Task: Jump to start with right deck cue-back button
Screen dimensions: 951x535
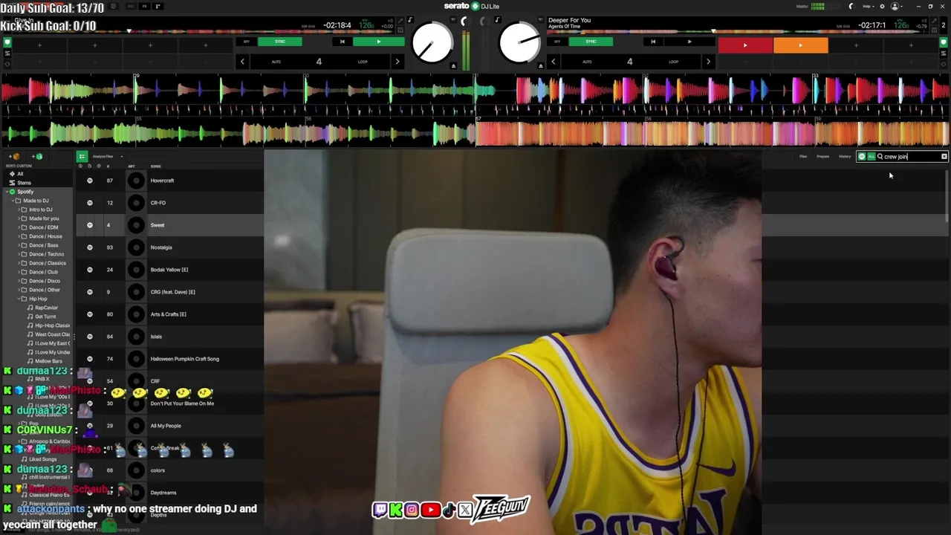Action: click(x=653, y=42)
